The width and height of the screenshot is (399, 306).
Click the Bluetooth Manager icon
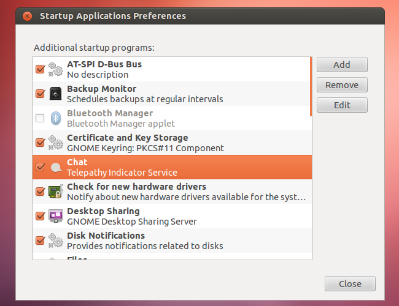(x=55, y=118)
